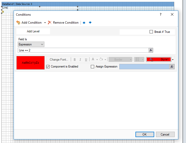Click the Cancel button
Screen dimensions: 186x143
[165, 134]
